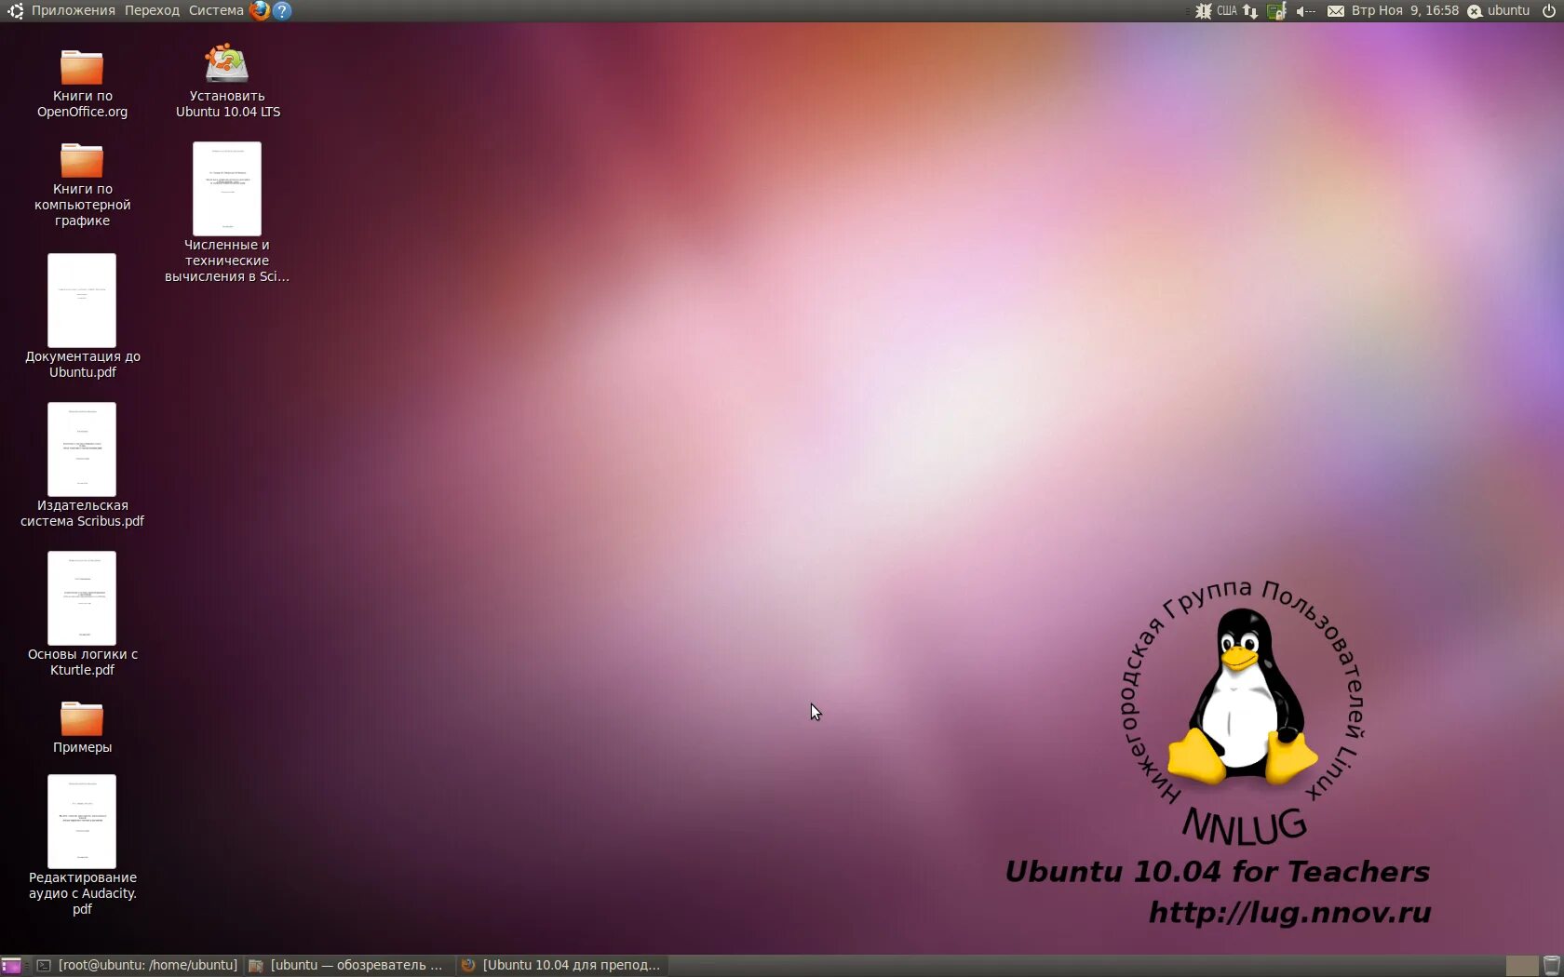Open the Система menu
This screenshot has height=977, width=1564.
click(216, 10)
